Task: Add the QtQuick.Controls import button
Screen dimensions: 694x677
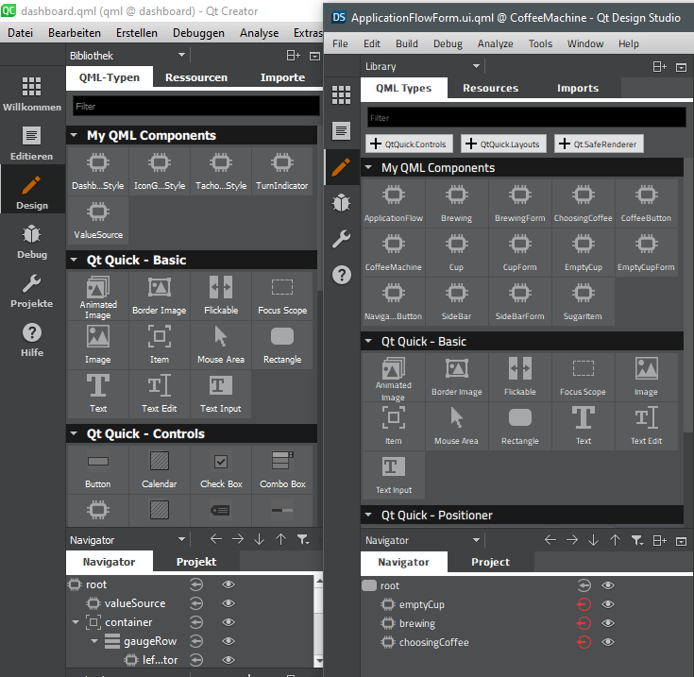Action: click(x=408, y=144)
